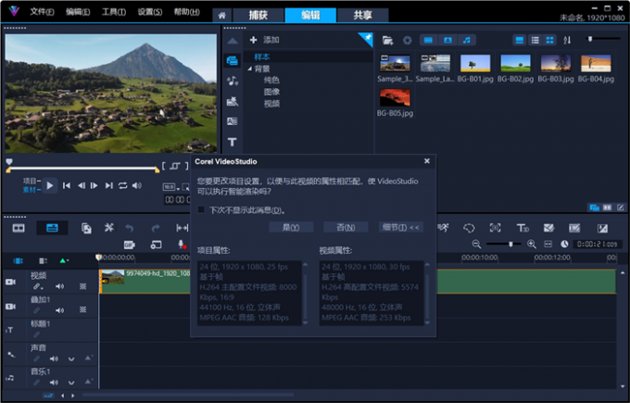Open the 编辑 menu in menu bar

coord(78,12)
